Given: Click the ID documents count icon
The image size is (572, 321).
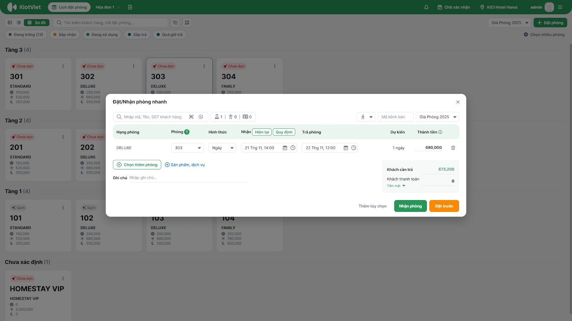Looking at the screenshot, I should (x=245, y=117).
